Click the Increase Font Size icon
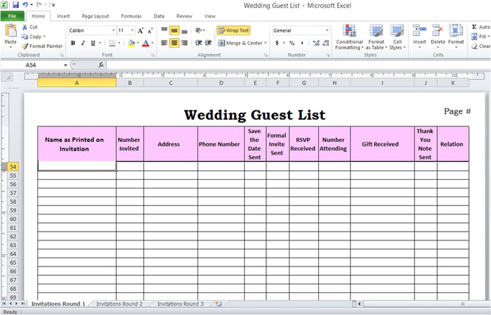This screenshot has width=491, height=315. tap(141, 30)
